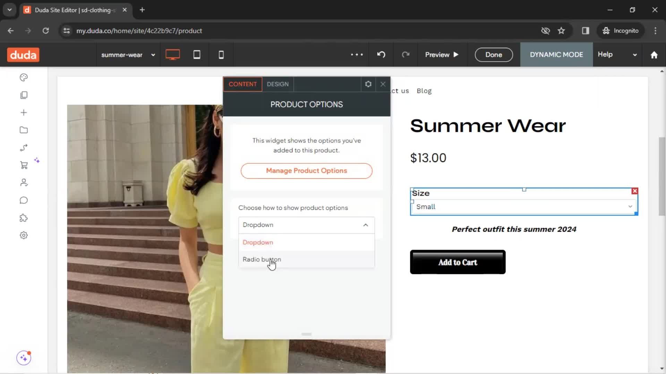The image size is (666, 374).
Task: Switch to the DESIGN tab
Action: pos(277,84)
